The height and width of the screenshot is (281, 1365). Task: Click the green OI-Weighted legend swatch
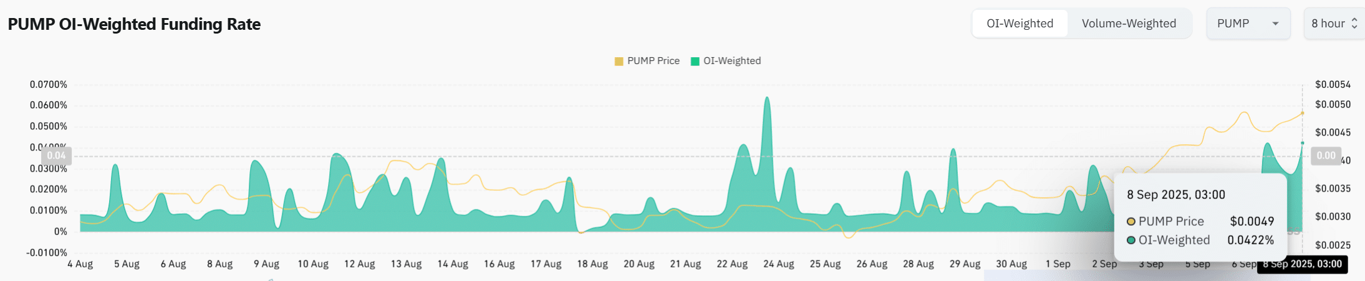tap(695, 61)
